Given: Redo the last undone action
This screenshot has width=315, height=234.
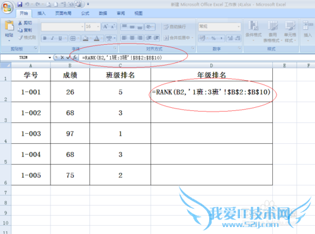Looking at the screenshot, I should click(x=38, y=4).
